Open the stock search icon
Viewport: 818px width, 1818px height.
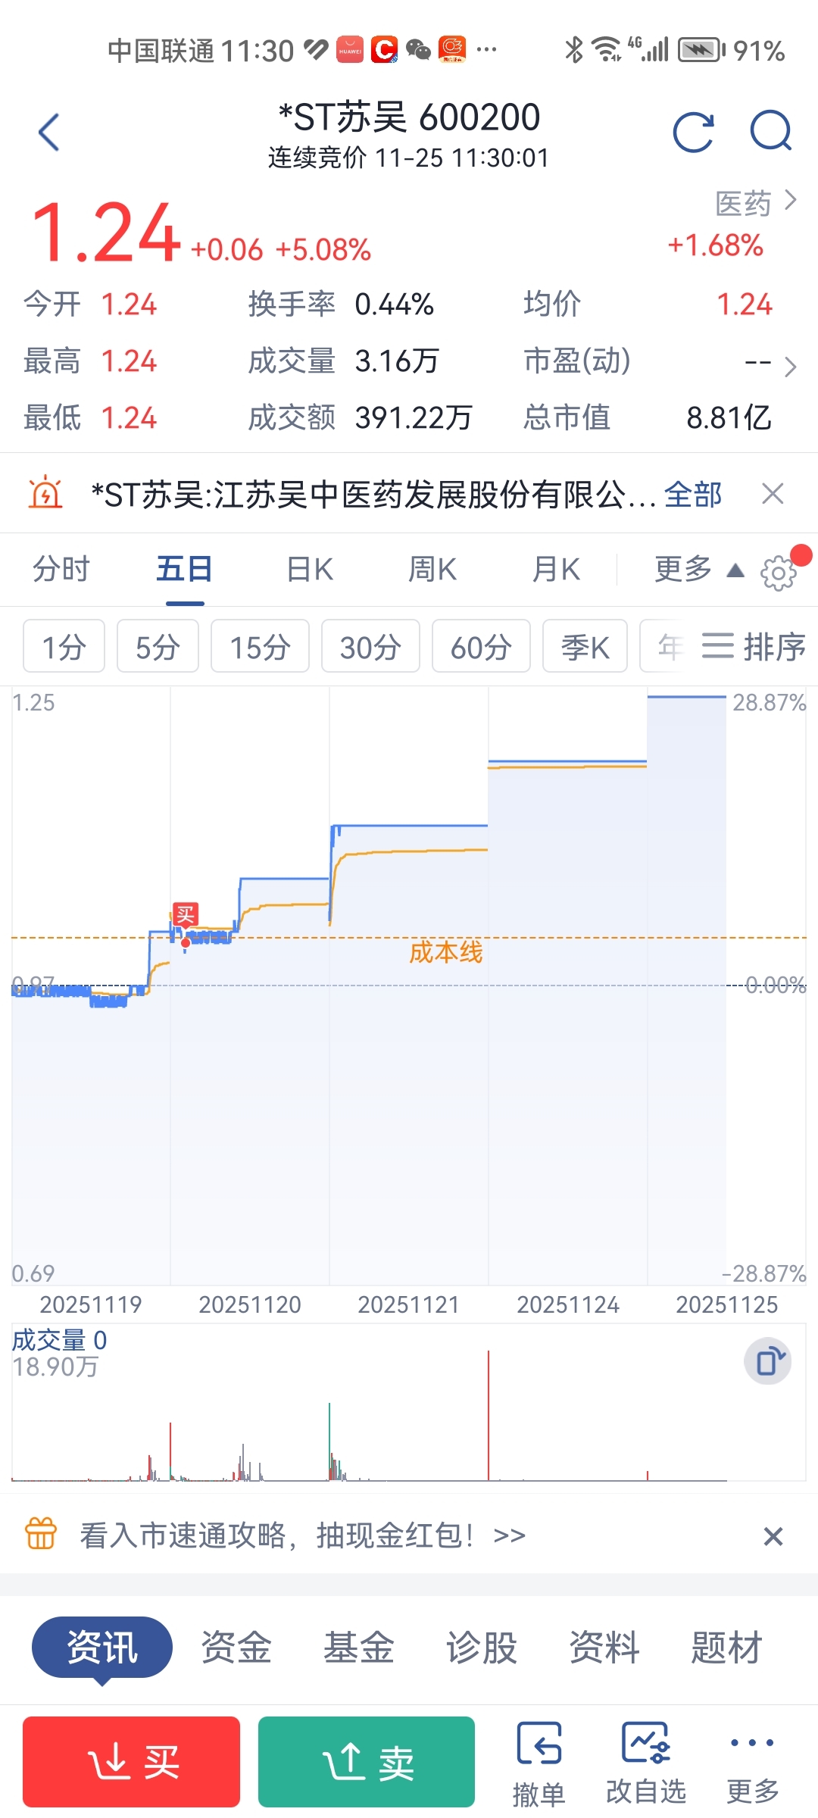770,133
